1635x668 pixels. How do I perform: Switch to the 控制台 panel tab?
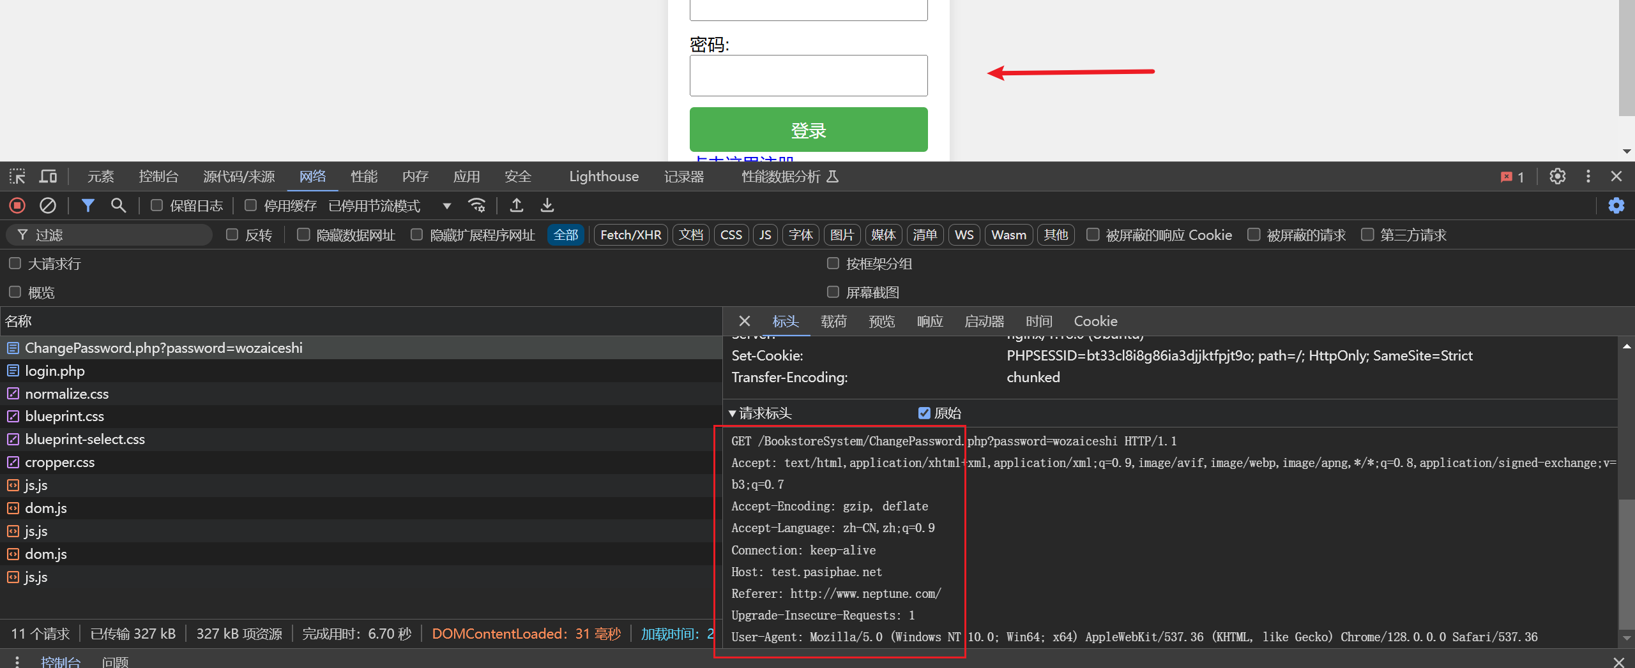[158, 176]
